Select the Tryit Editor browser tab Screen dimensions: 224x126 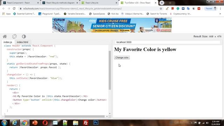pyautogui.click(x=138, y=3)
